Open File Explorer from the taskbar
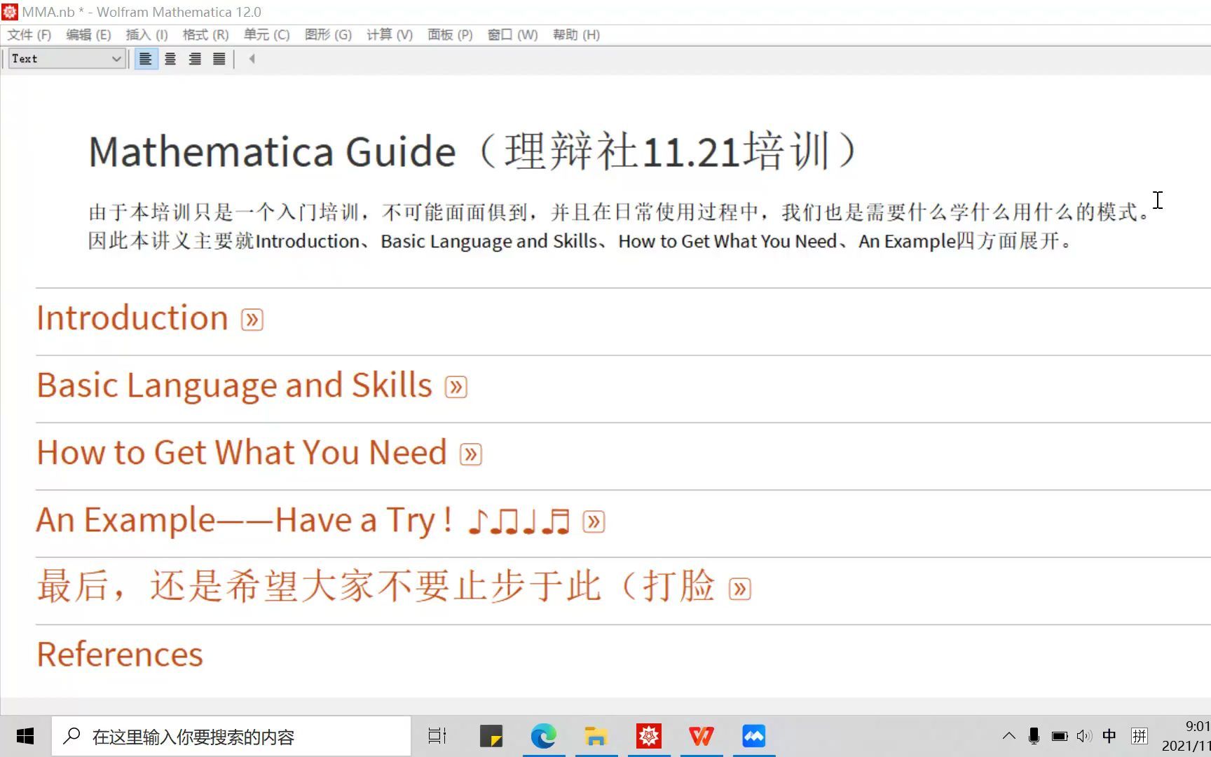 click(x=596, y=736)
